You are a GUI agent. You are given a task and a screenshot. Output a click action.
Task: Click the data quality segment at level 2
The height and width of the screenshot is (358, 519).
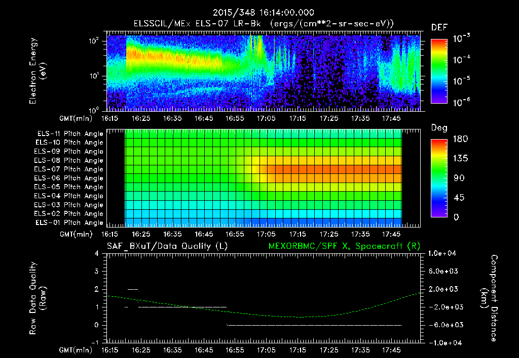pos(133,289)
